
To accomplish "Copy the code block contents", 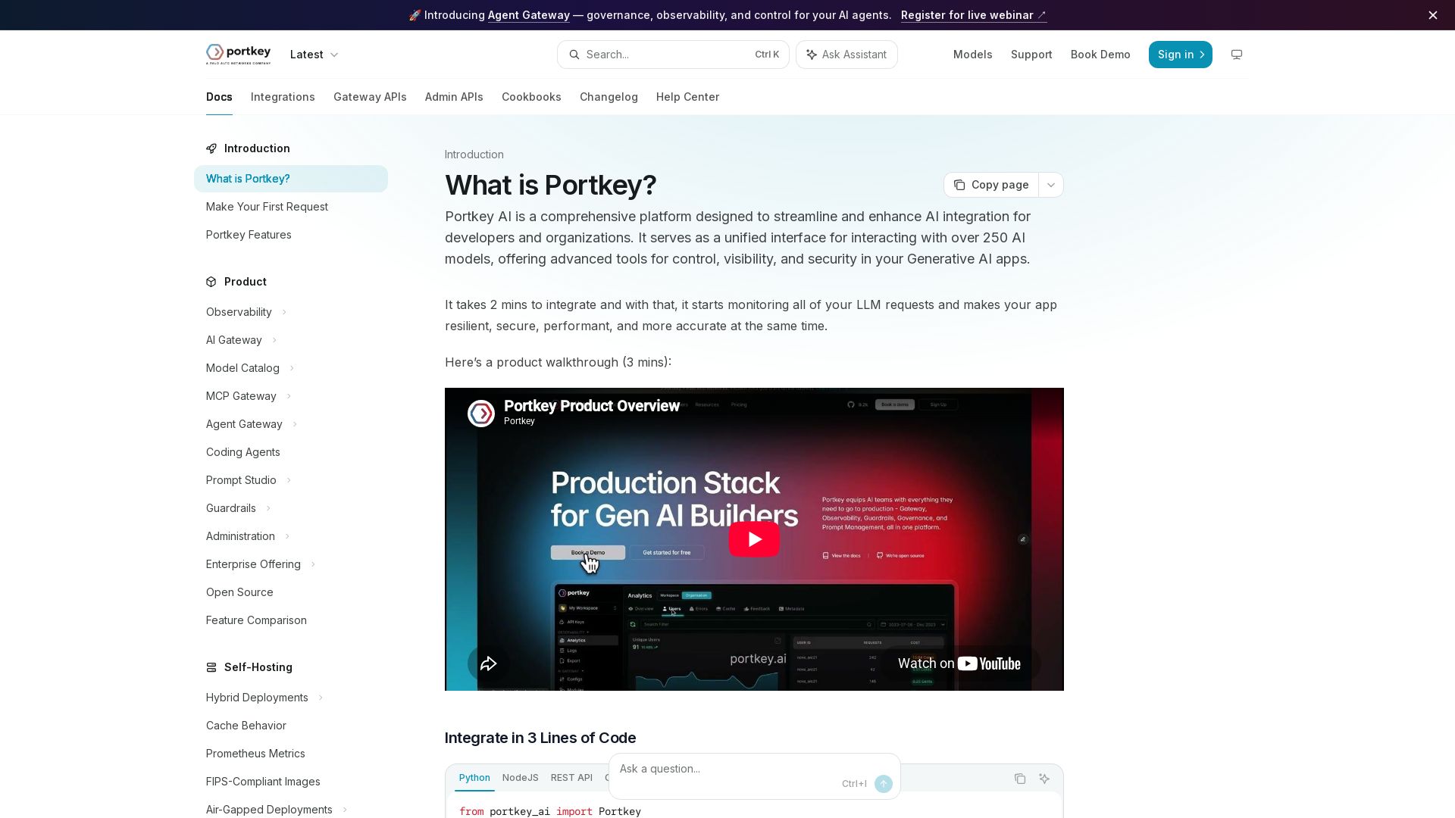I will (1020, 779).
